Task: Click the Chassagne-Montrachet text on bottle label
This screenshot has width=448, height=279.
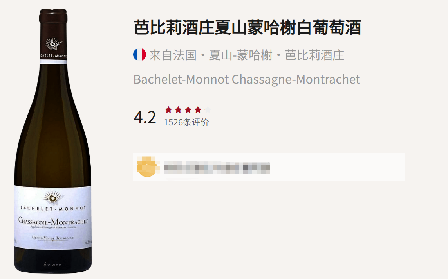Action: click(53, 221)
